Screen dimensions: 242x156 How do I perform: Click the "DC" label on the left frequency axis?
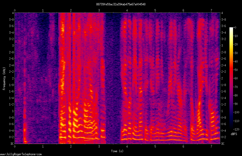click(12, 144)
